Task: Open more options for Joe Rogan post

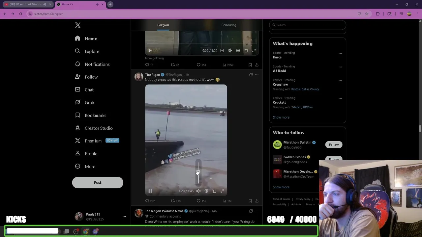Action: click(x=257, y=211)
